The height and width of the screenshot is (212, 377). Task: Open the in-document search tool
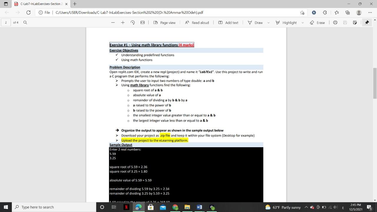tap(25, 22)
